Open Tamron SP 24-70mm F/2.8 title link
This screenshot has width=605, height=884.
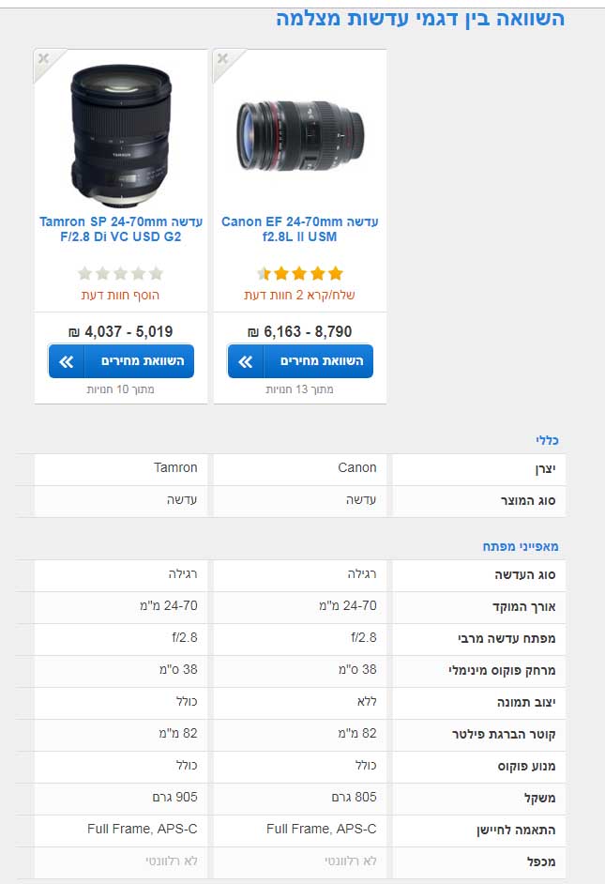[121, 229]
